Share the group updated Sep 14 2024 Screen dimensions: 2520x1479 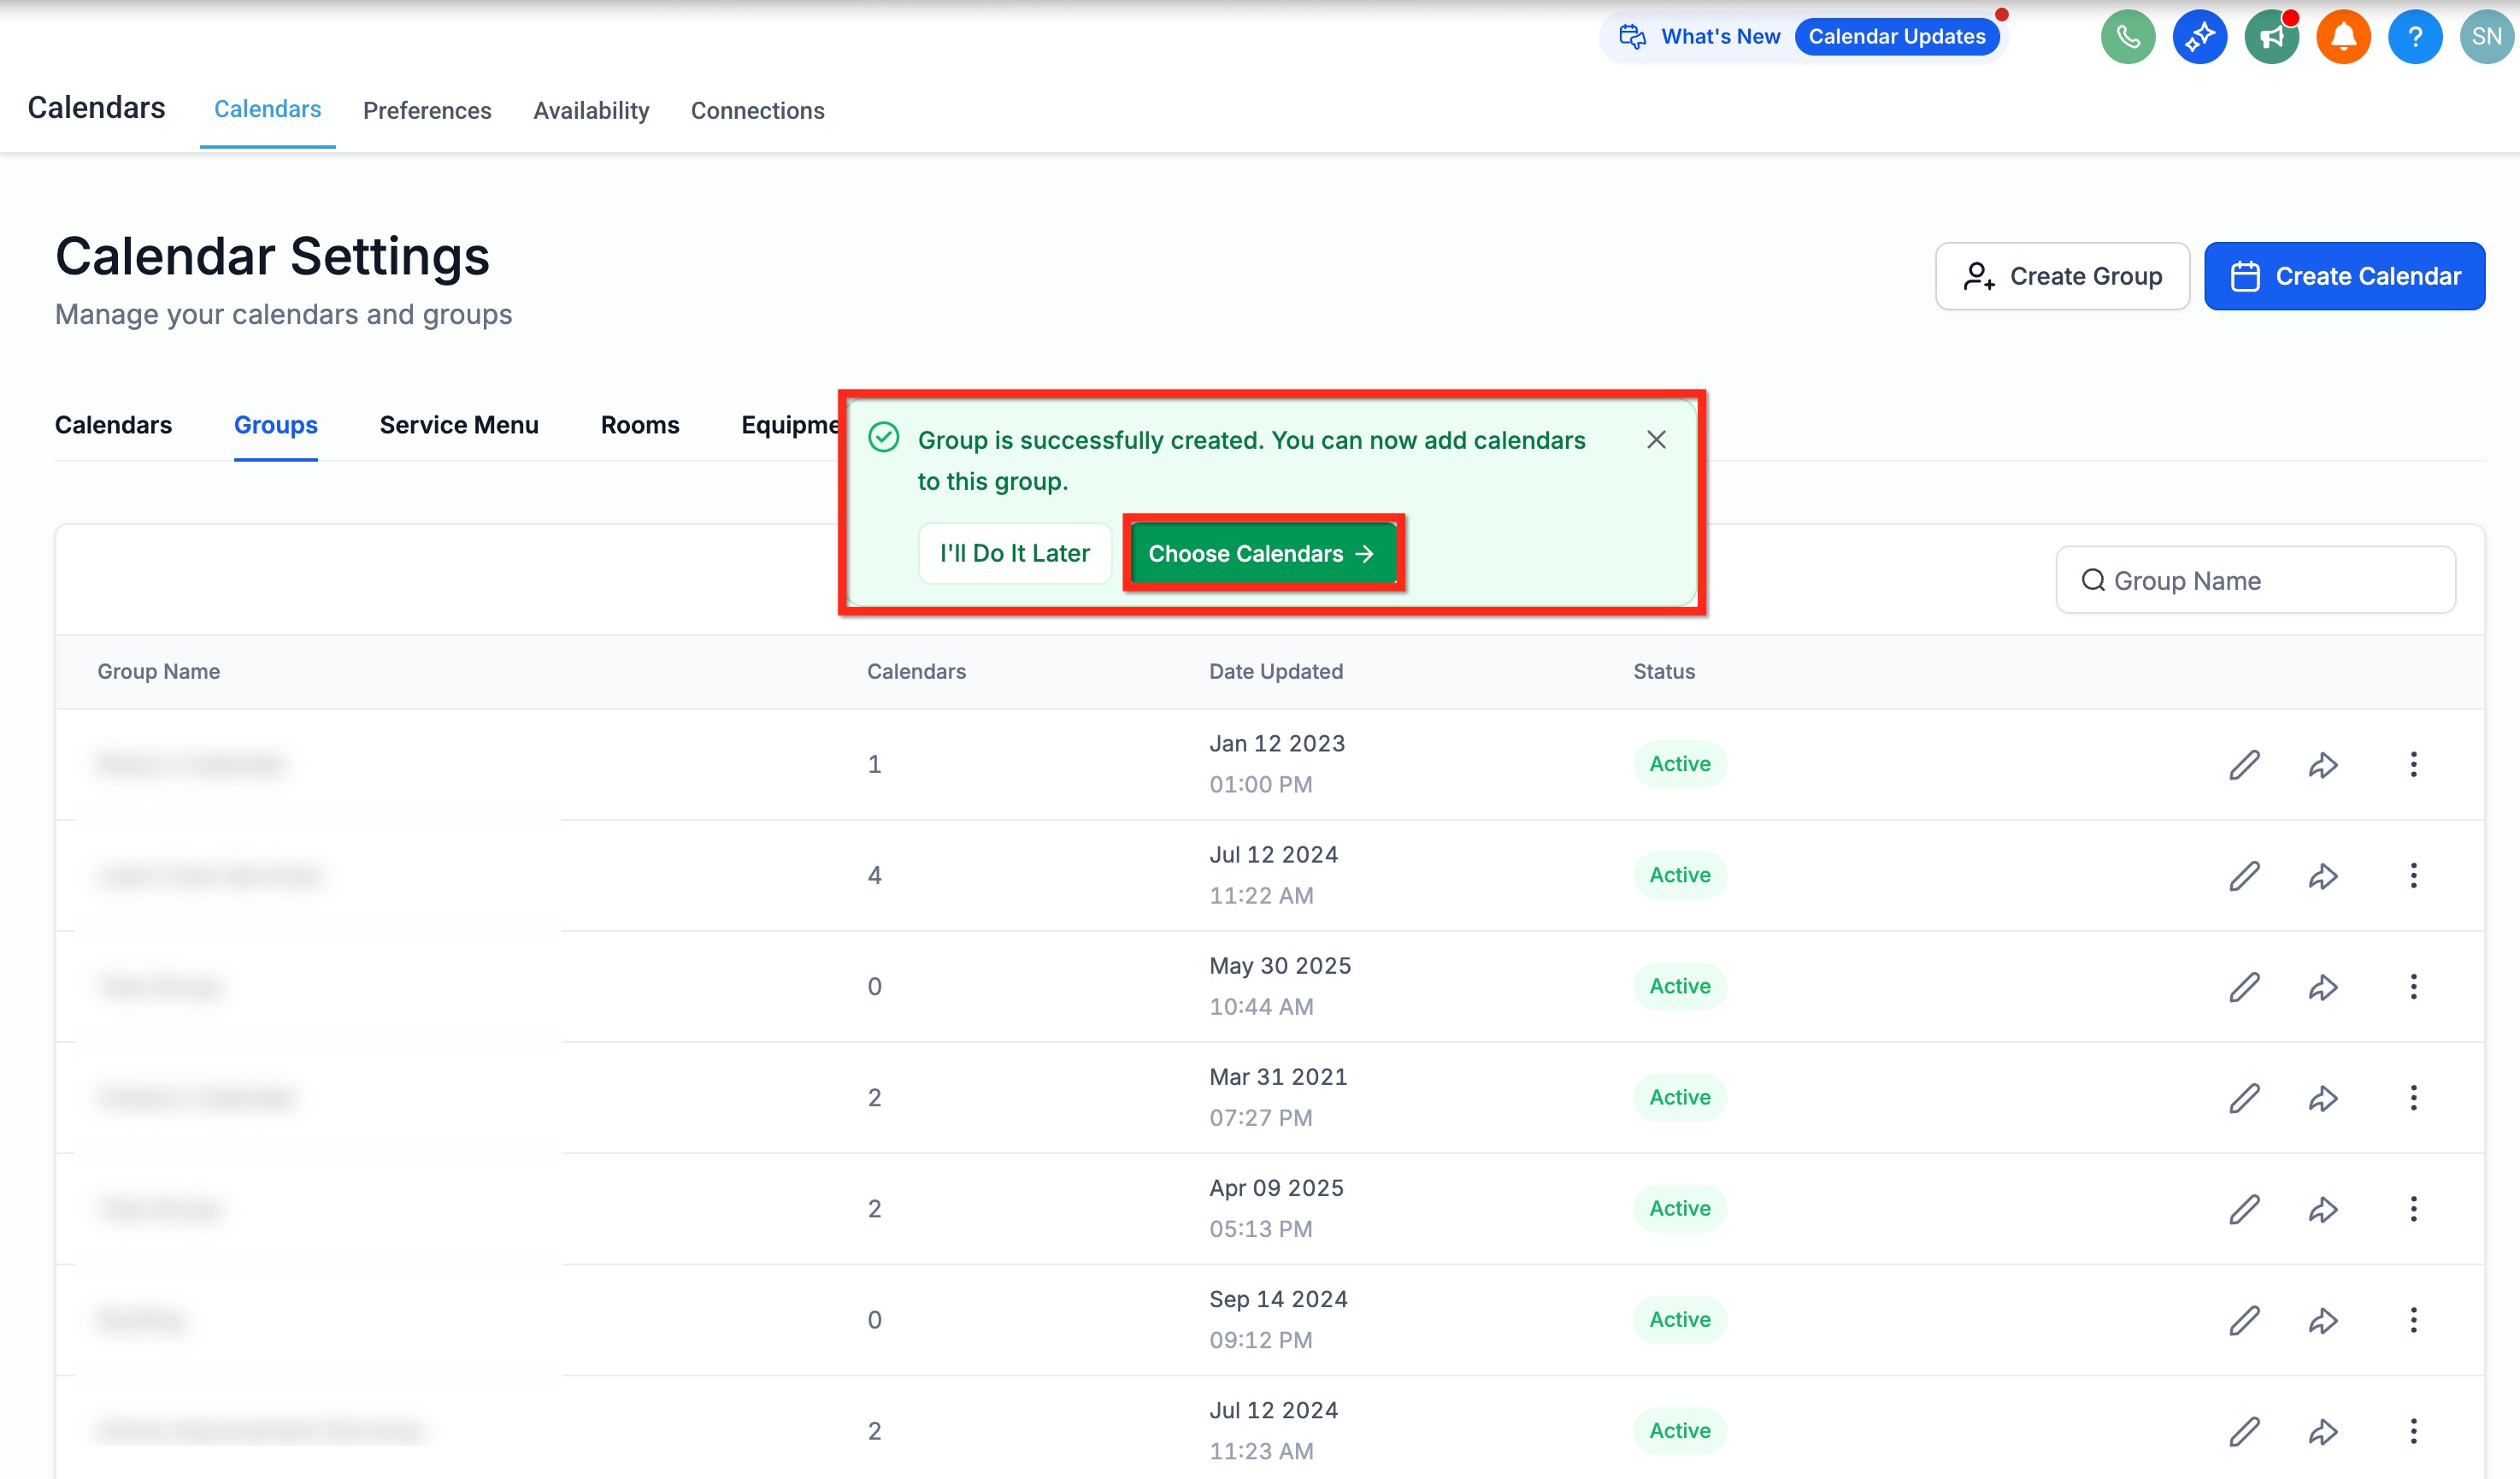click(x=2322, y=1320)
